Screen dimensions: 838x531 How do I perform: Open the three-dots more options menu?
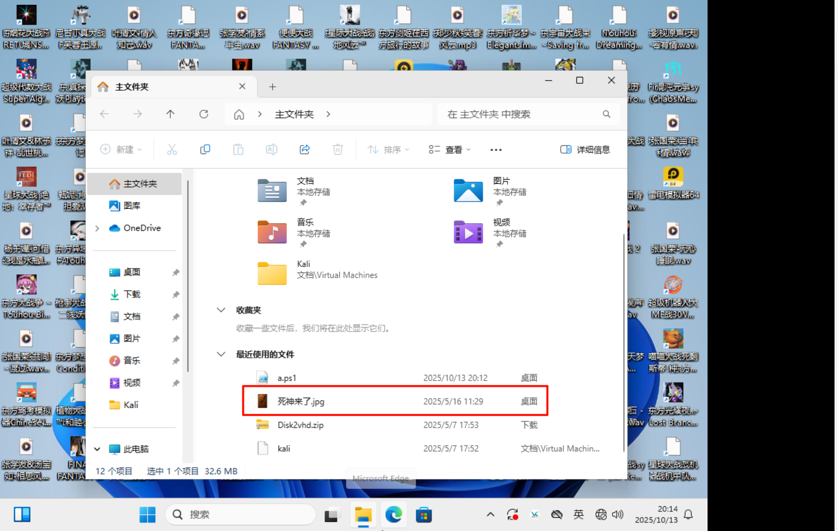pos(496,149)
